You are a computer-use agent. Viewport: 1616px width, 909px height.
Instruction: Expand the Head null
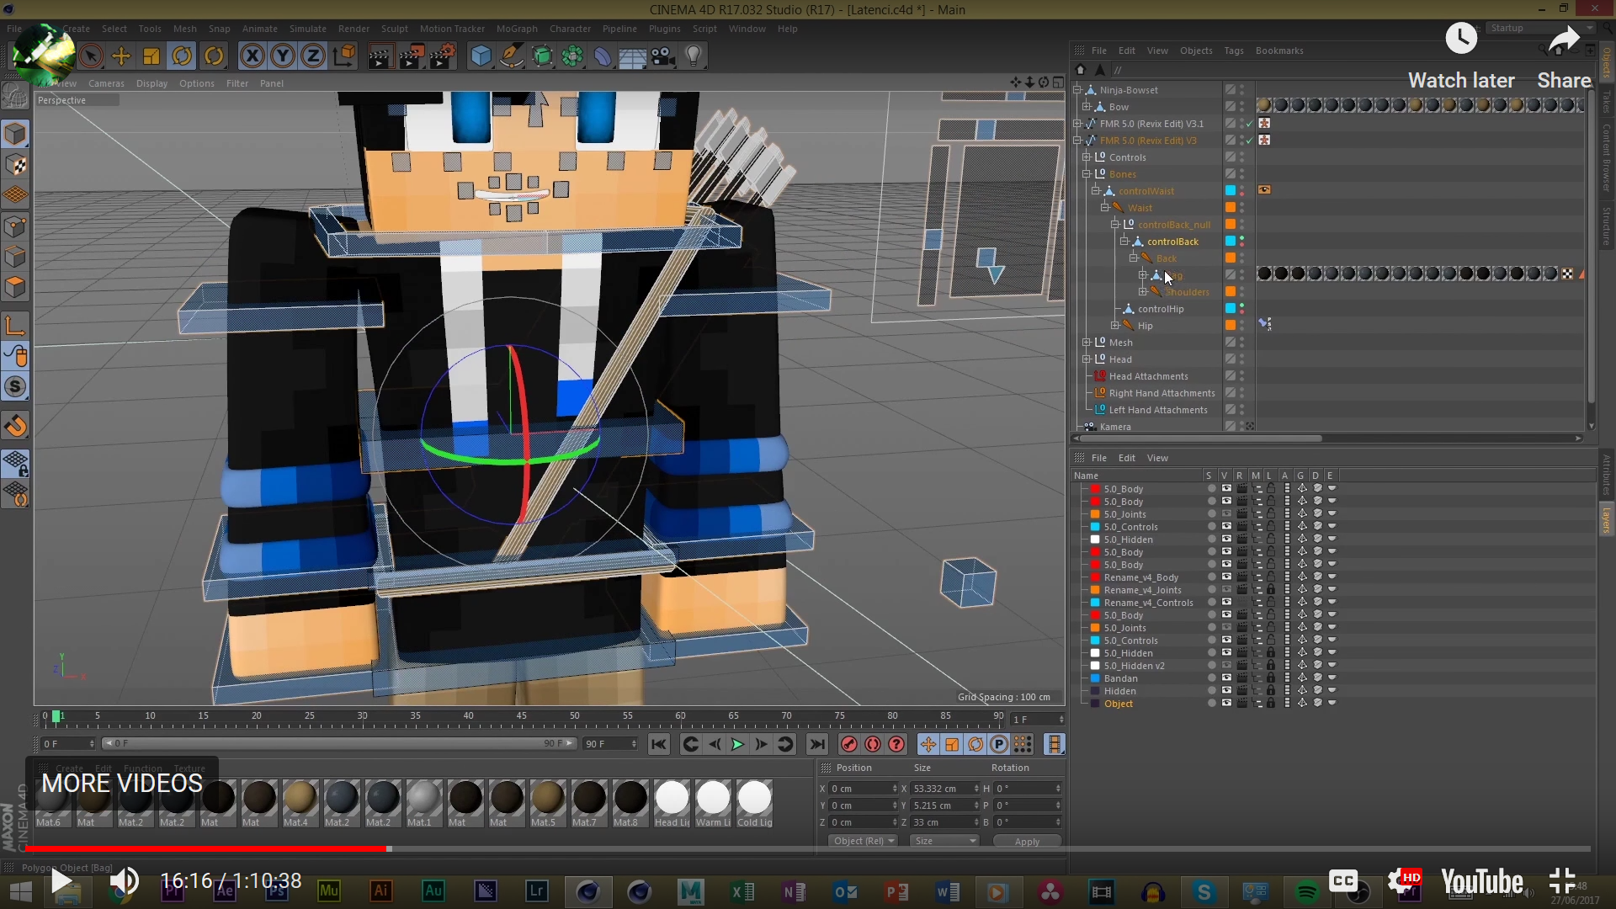tap(1087, 359)
